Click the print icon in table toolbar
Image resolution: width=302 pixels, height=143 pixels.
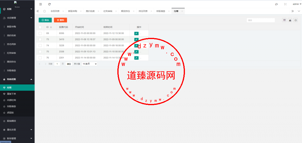(x=296, y=20)
